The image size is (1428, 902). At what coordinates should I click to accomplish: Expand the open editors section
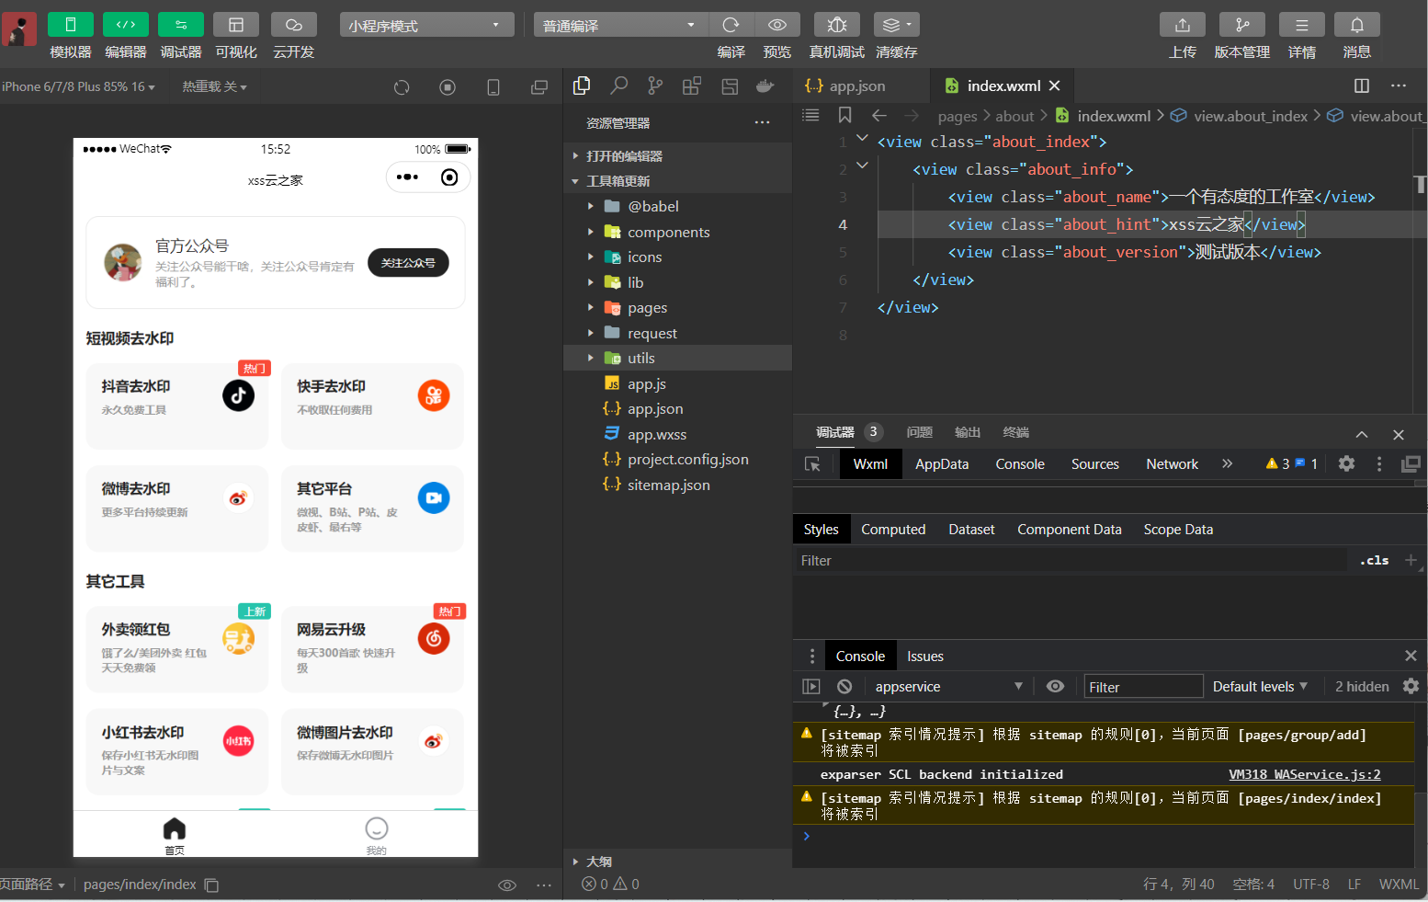tap(677, 155)
